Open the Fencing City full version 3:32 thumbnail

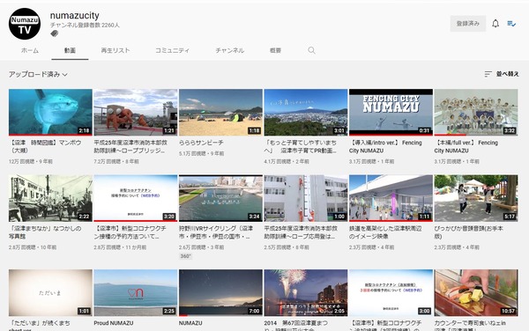coord(476,112)
